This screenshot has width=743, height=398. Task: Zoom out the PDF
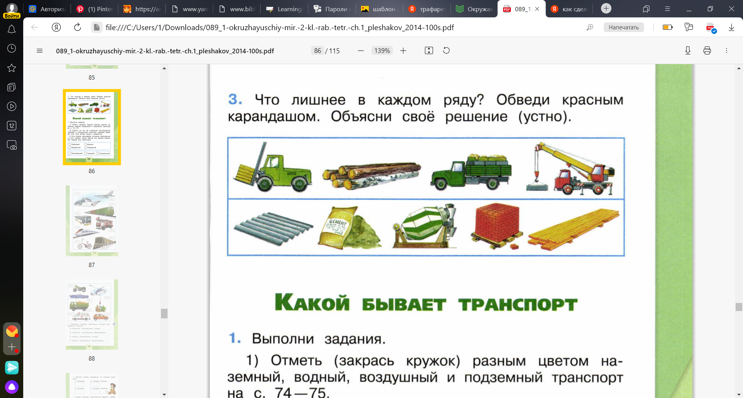click(x=361, y=51)
